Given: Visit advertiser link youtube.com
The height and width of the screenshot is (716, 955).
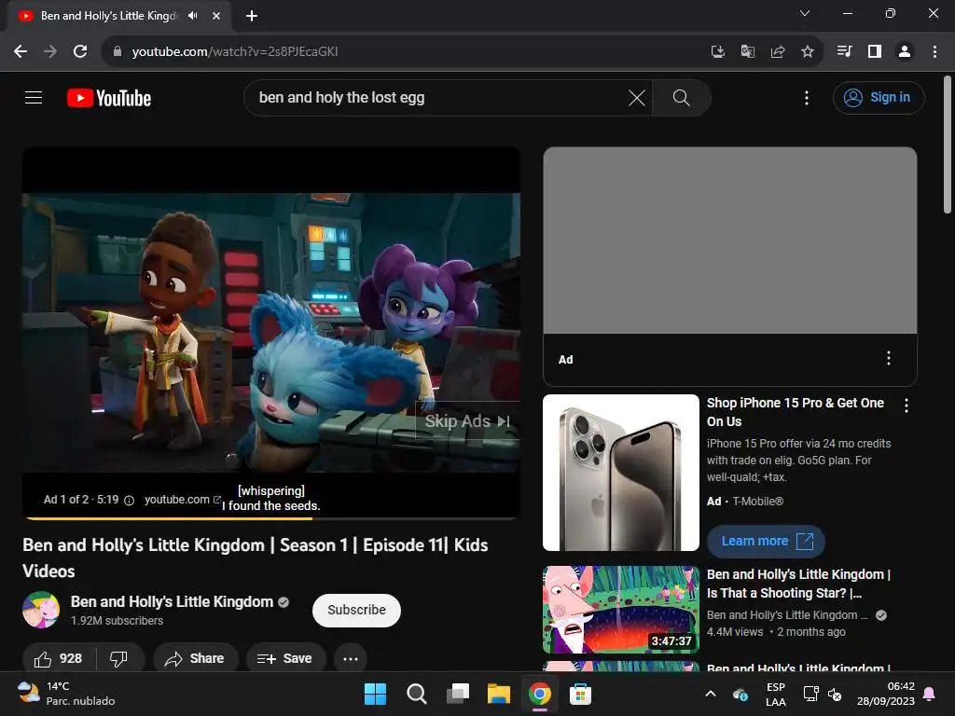Looking at the screenshot, I should [x=182, y=500].
